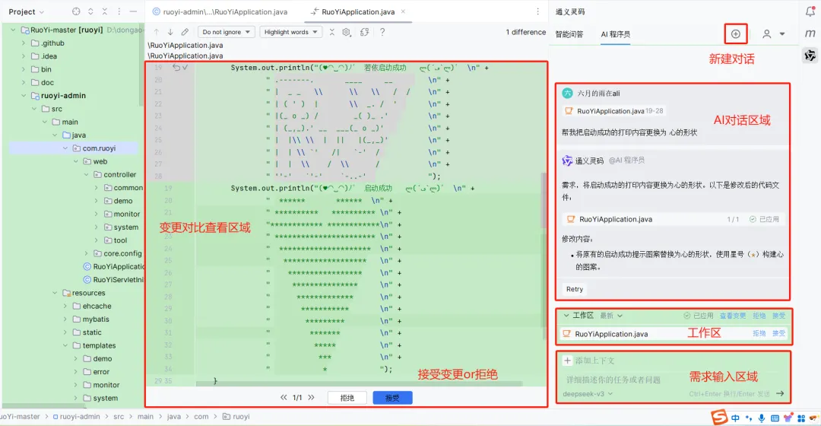Open editor tabs three-dot menu

(537, 11)
